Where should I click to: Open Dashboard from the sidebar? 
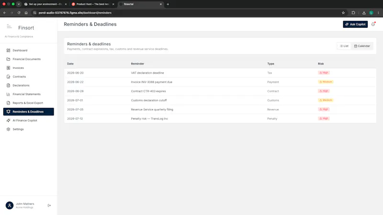click(x=29, y=50)
